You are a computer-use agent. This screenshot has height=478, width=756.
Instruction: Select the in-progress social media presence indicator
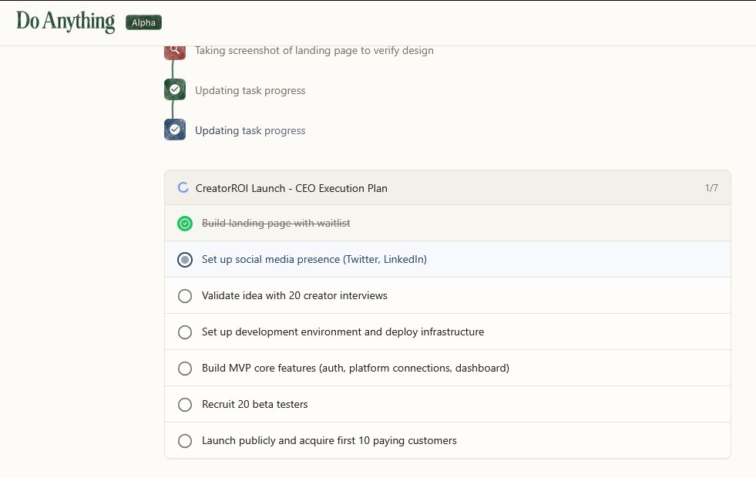pos(185,260)
